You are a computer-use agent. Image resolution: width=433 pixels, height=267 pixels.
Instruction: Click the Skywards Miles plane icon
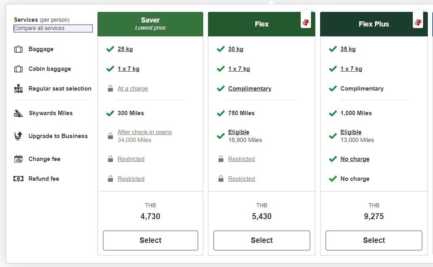[x=18, y=114]
